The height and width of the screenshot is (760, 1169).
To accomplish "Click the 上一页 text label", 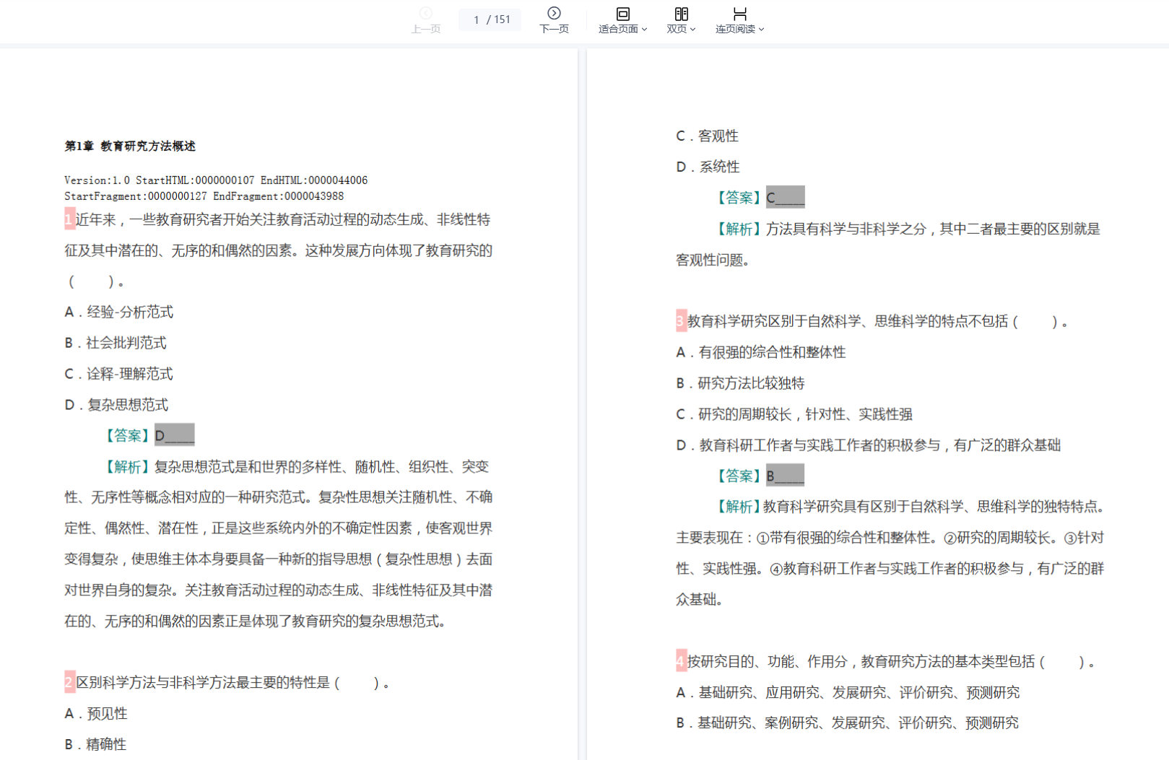I will (x=425, y=29).
